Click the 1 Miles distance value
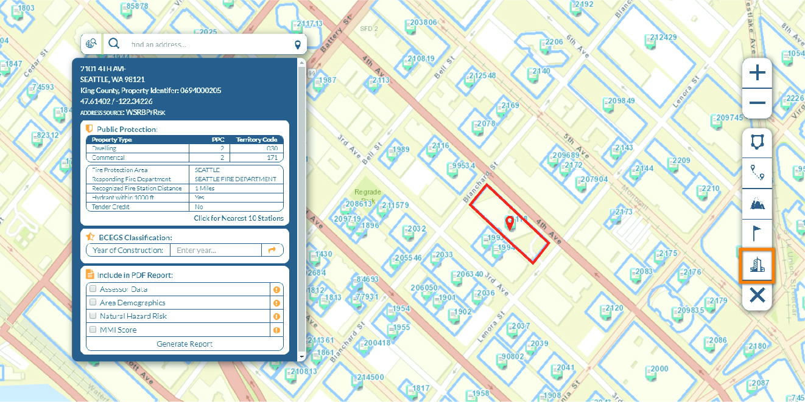Screen dimensions: 805x402 (205, 189)
